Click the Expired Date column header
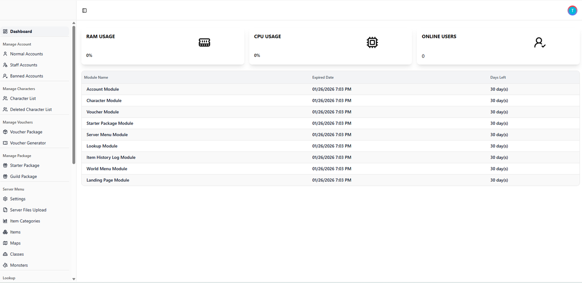The image size is (582, 283). tap(323, 77)
